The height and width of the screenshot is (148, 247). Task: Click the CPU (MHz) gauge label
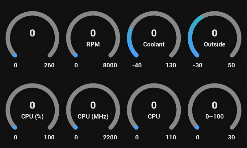point(93,117)
